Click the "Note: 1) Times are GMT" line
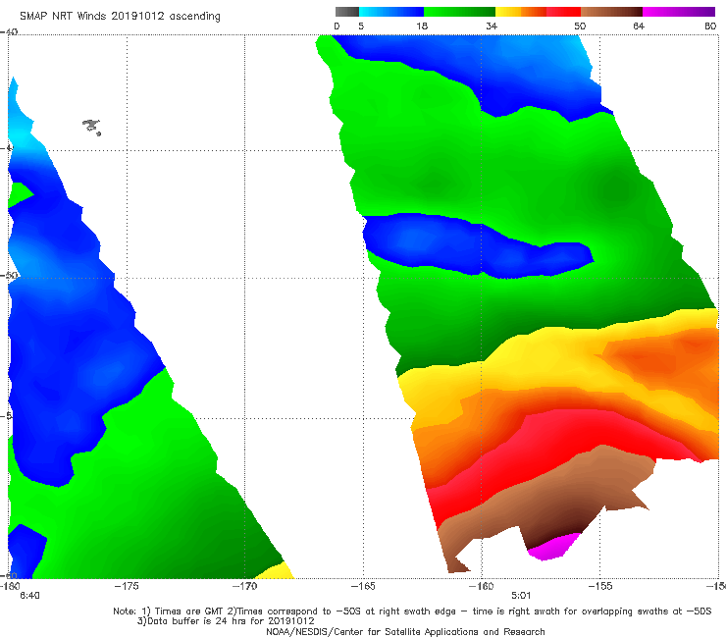 point(412,611)
